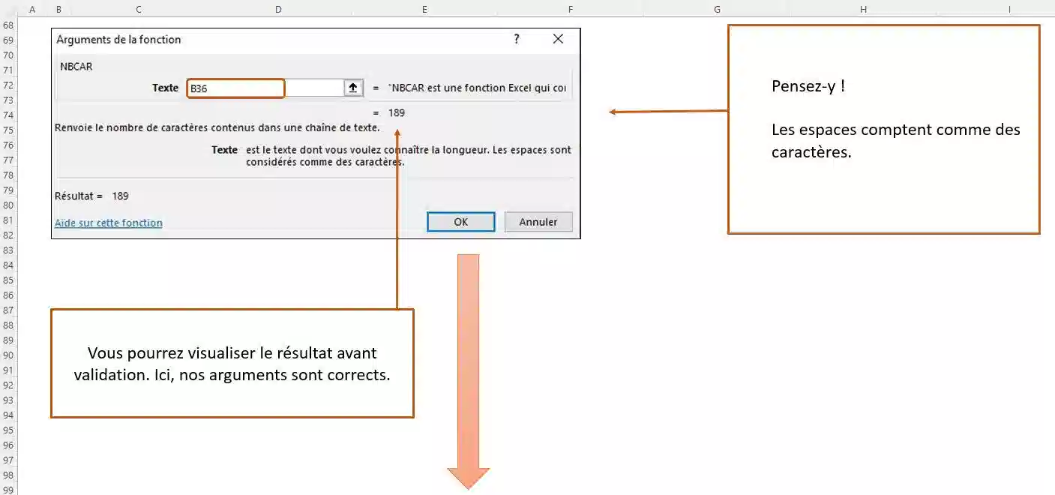
Task: Click the 'Vous pourrez visualiser le résultat' text box
Action: (232, 363)
